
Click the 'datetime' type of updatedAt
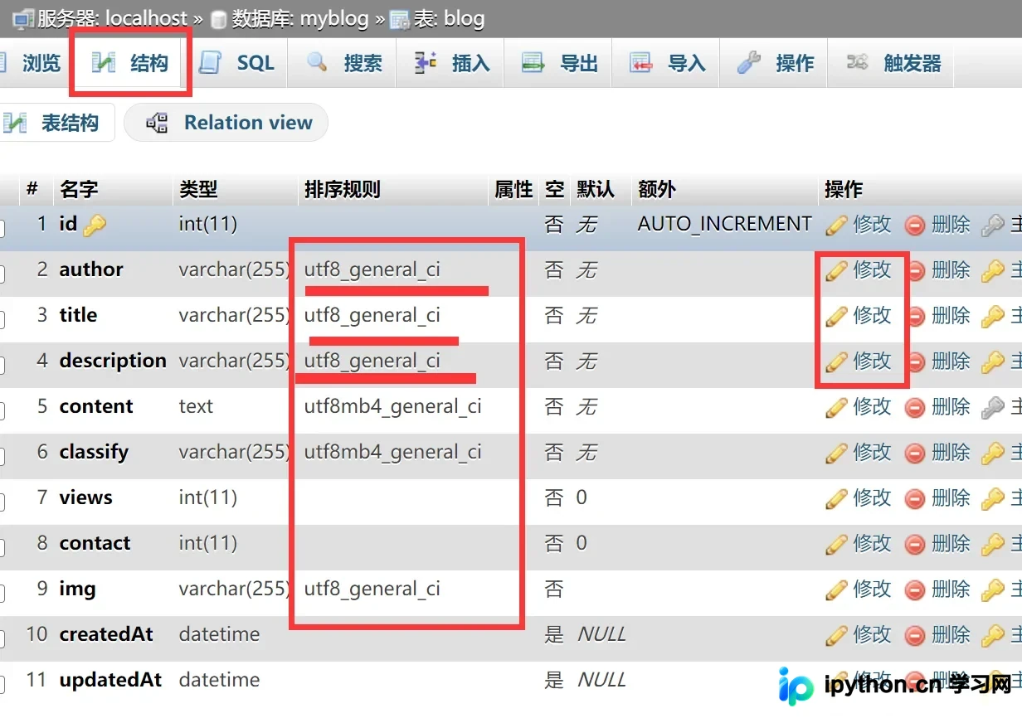[219, 680]
